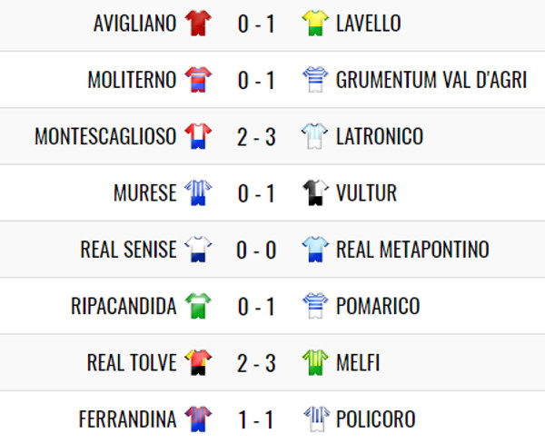This screenshot has height=443, width=545.
Task: Click Grumentum Val d'Agri's jersey icon
Action: coord(315,80)
